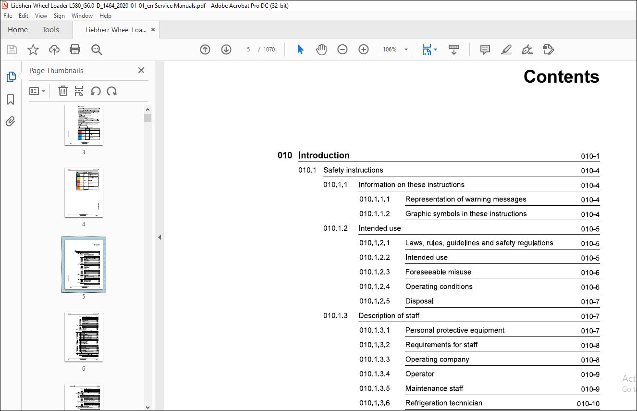Add a comment sticky note
This screenshot has width=637, height=411.
pyautogui.click(x=485, y=50)
